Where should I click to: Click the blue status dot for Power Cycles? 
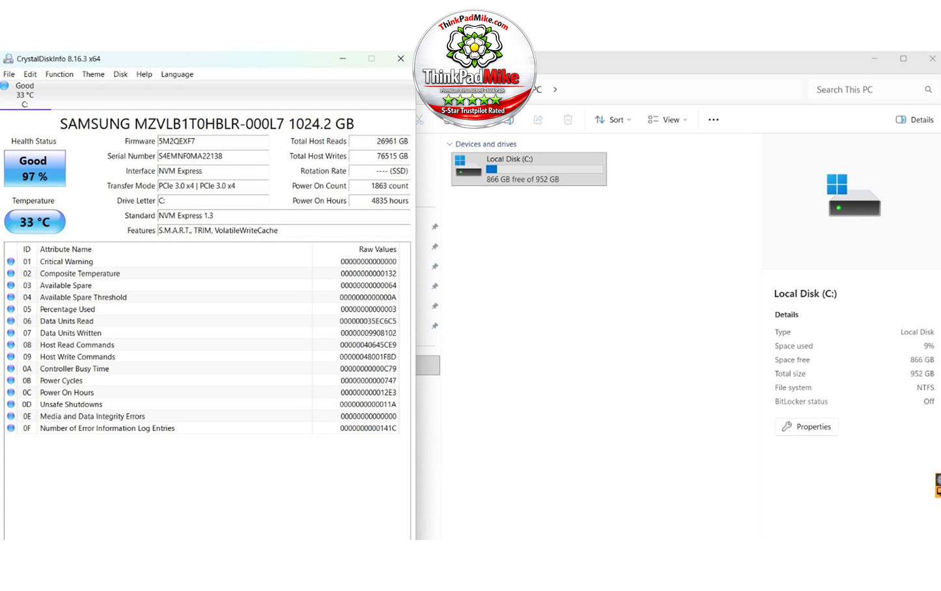click(x=11, y=381)
